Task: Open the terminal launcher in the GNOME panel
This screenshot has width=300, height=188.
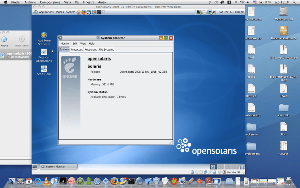Action: point(99,12)
